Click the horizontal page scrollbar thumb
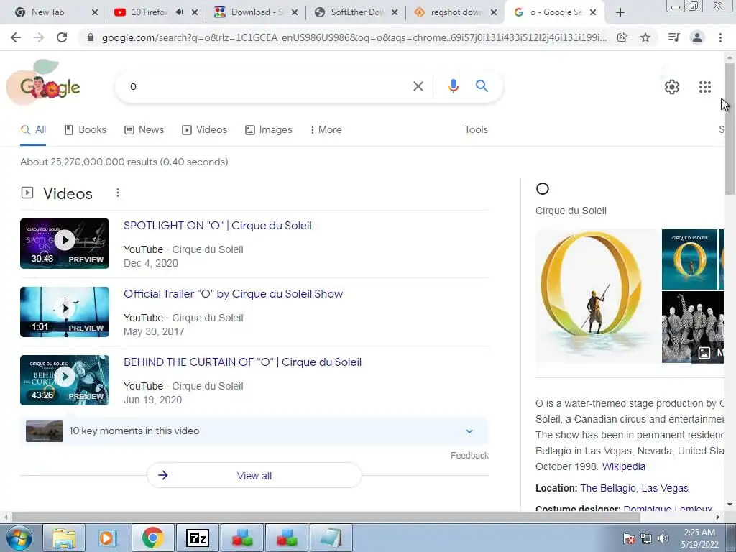Image resolution: width=736 pixels, height=552 pixels. pos(326,517)
